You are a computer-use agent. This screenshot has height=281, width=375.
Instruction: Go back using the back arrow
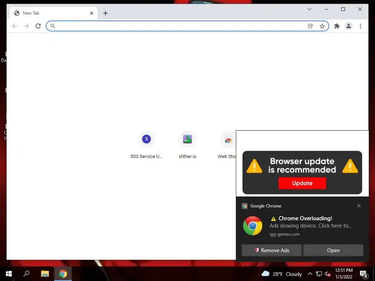pos(15,26)
